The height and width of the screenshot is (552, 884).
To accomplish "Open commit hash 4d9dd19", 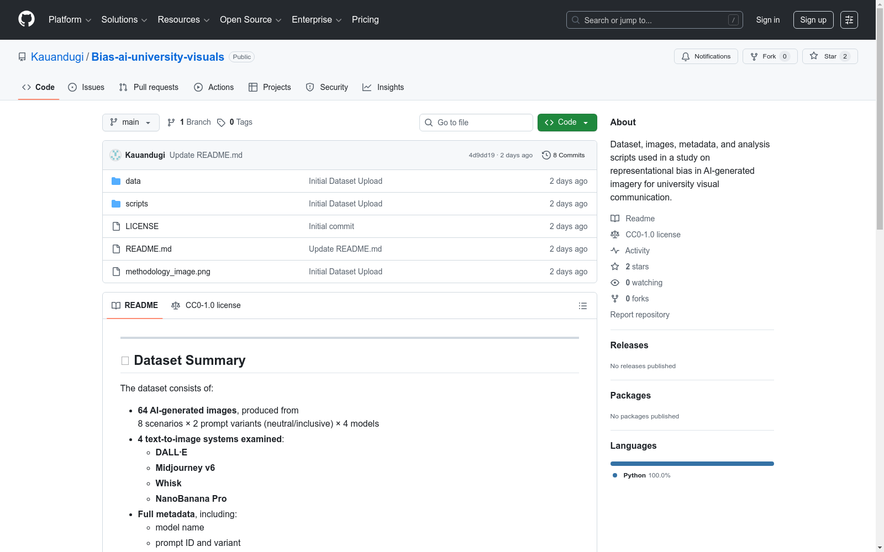I will (482, 155).
